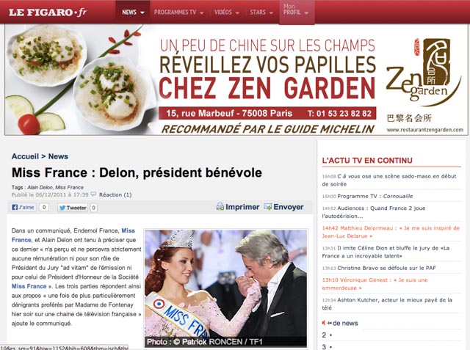470x350 pixels.
Task: Open the Matthieu Delormeau news headline
Action: click(x=391, y=232)
